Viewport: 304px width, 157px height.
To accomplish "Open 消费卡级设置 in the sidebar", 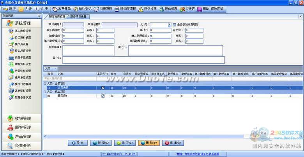I will click(20, 58).
